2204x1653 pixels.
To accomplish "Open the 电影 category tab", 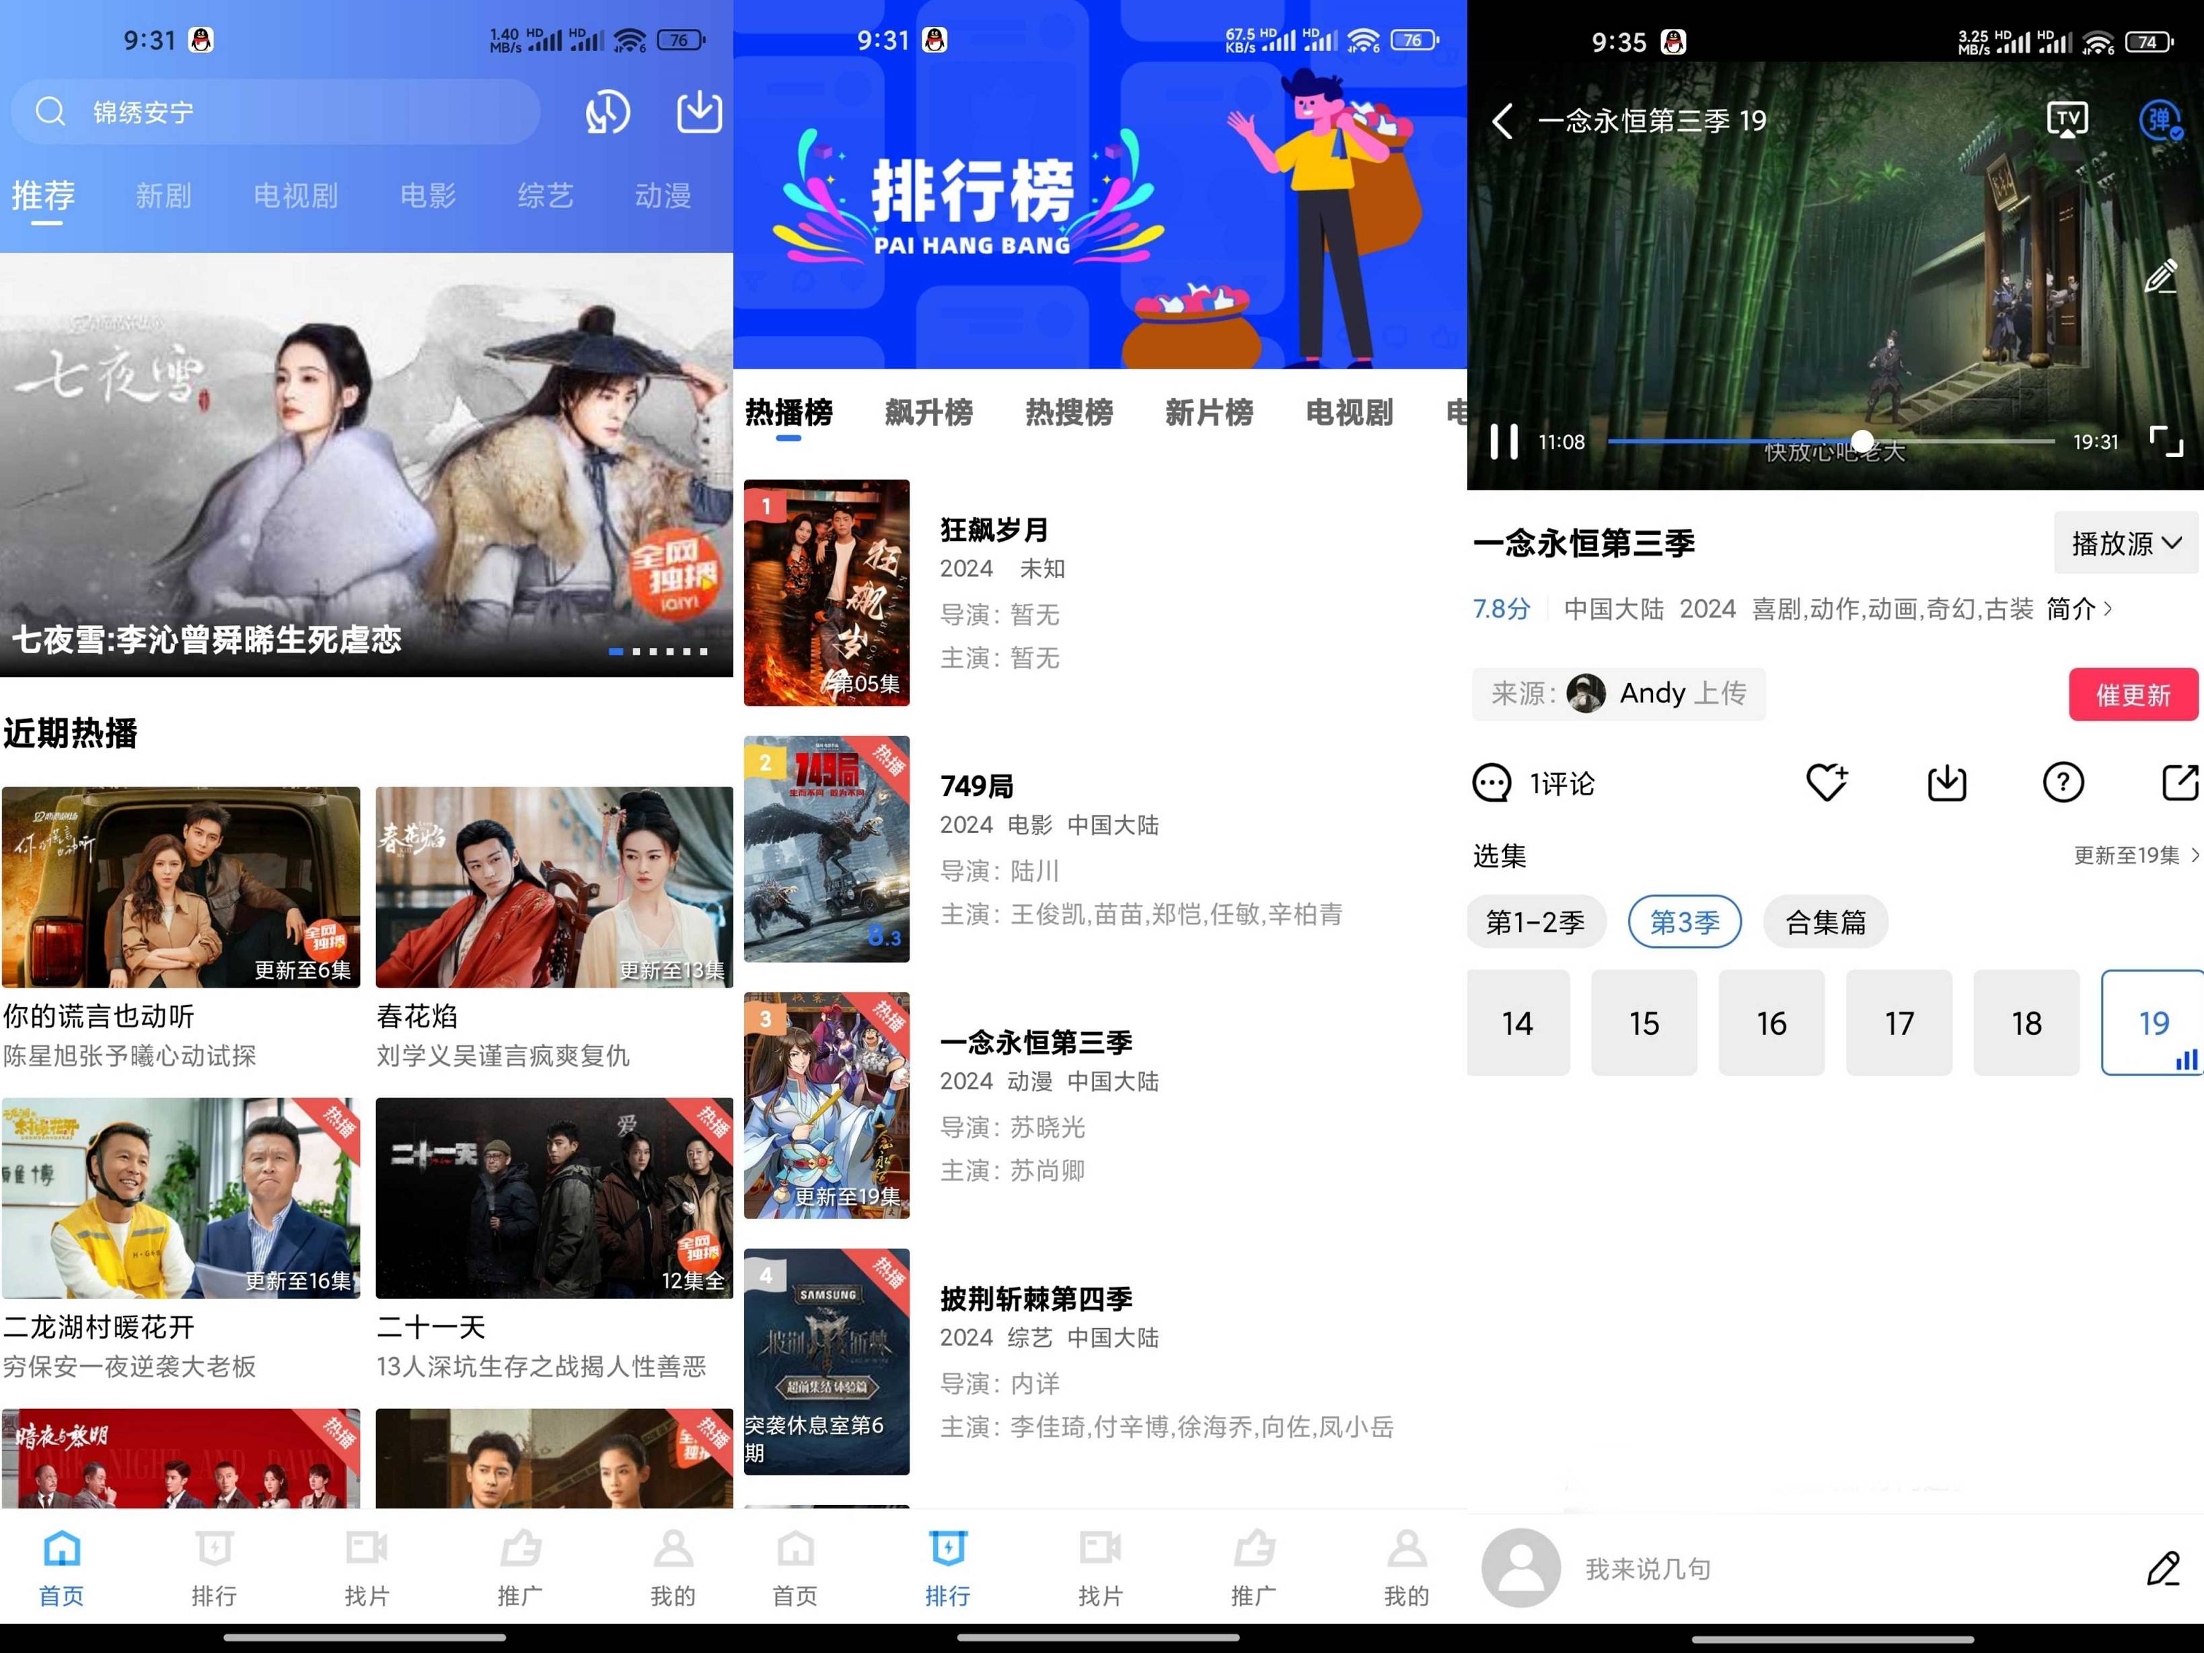I will [x=429, y=195].
